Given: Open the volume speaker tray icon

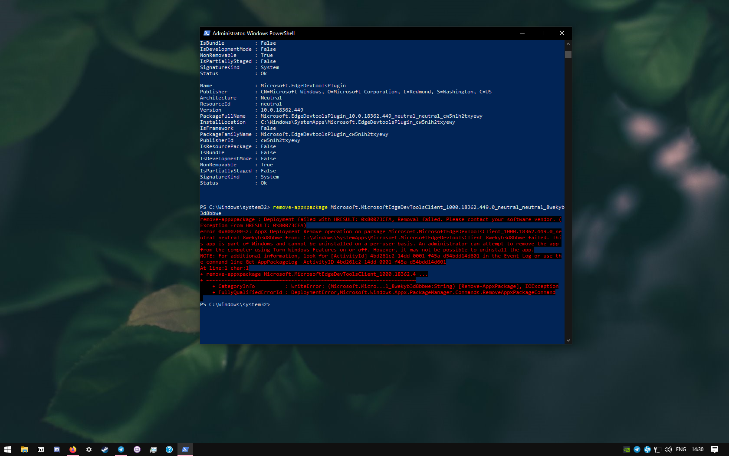Looking at the screenshot, I should point(668,449).
